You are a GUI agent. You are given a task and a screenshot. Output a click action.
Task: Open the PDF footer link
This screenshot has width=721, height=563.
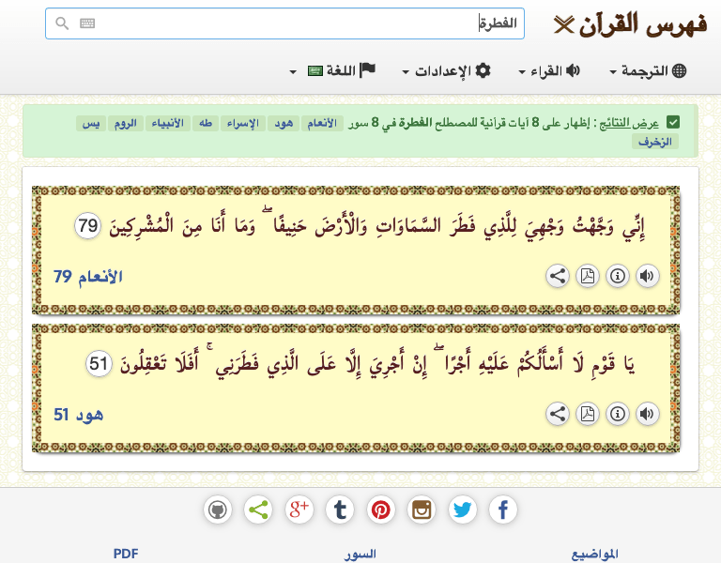point(126,554)
